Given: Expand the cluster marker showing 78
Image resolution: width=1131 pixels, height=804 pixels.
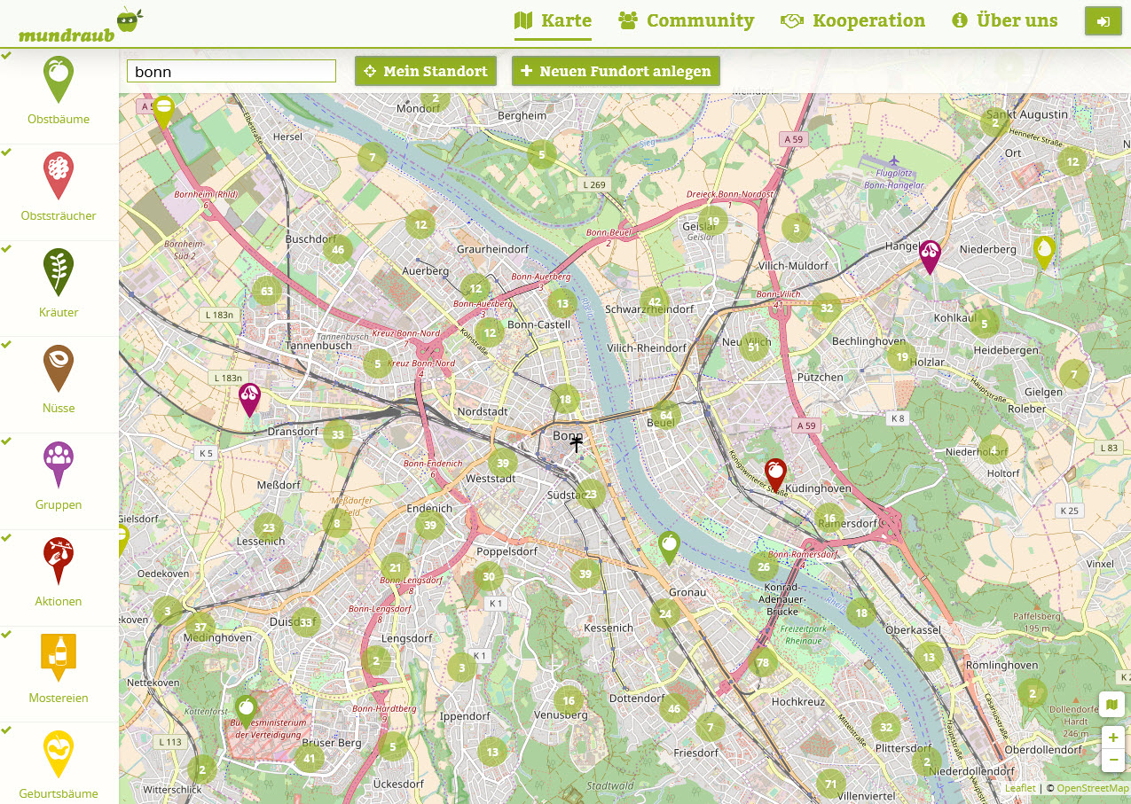Looking at the screenshot, I should (x=763, y=662).
